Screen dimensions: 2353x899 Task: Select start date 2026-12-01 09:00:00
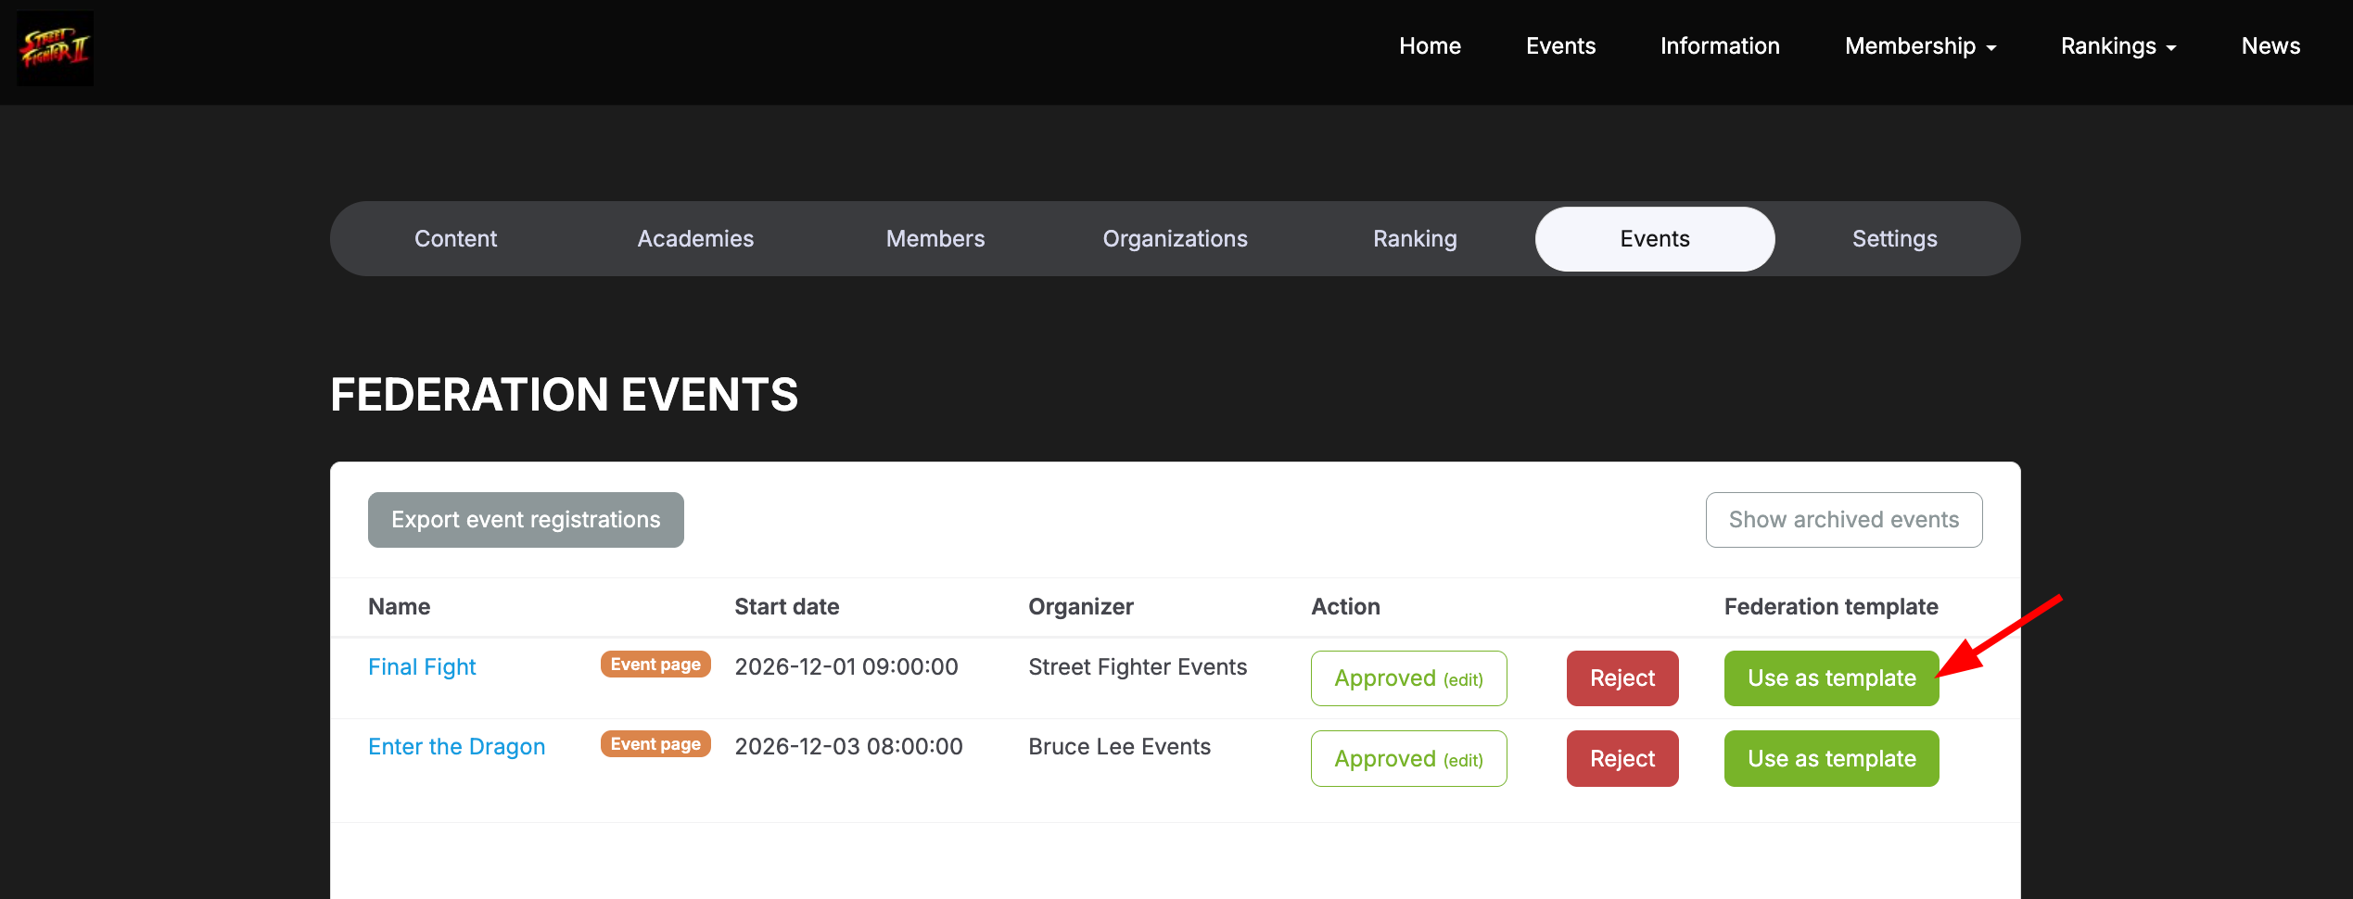click(x=846, y=667)
